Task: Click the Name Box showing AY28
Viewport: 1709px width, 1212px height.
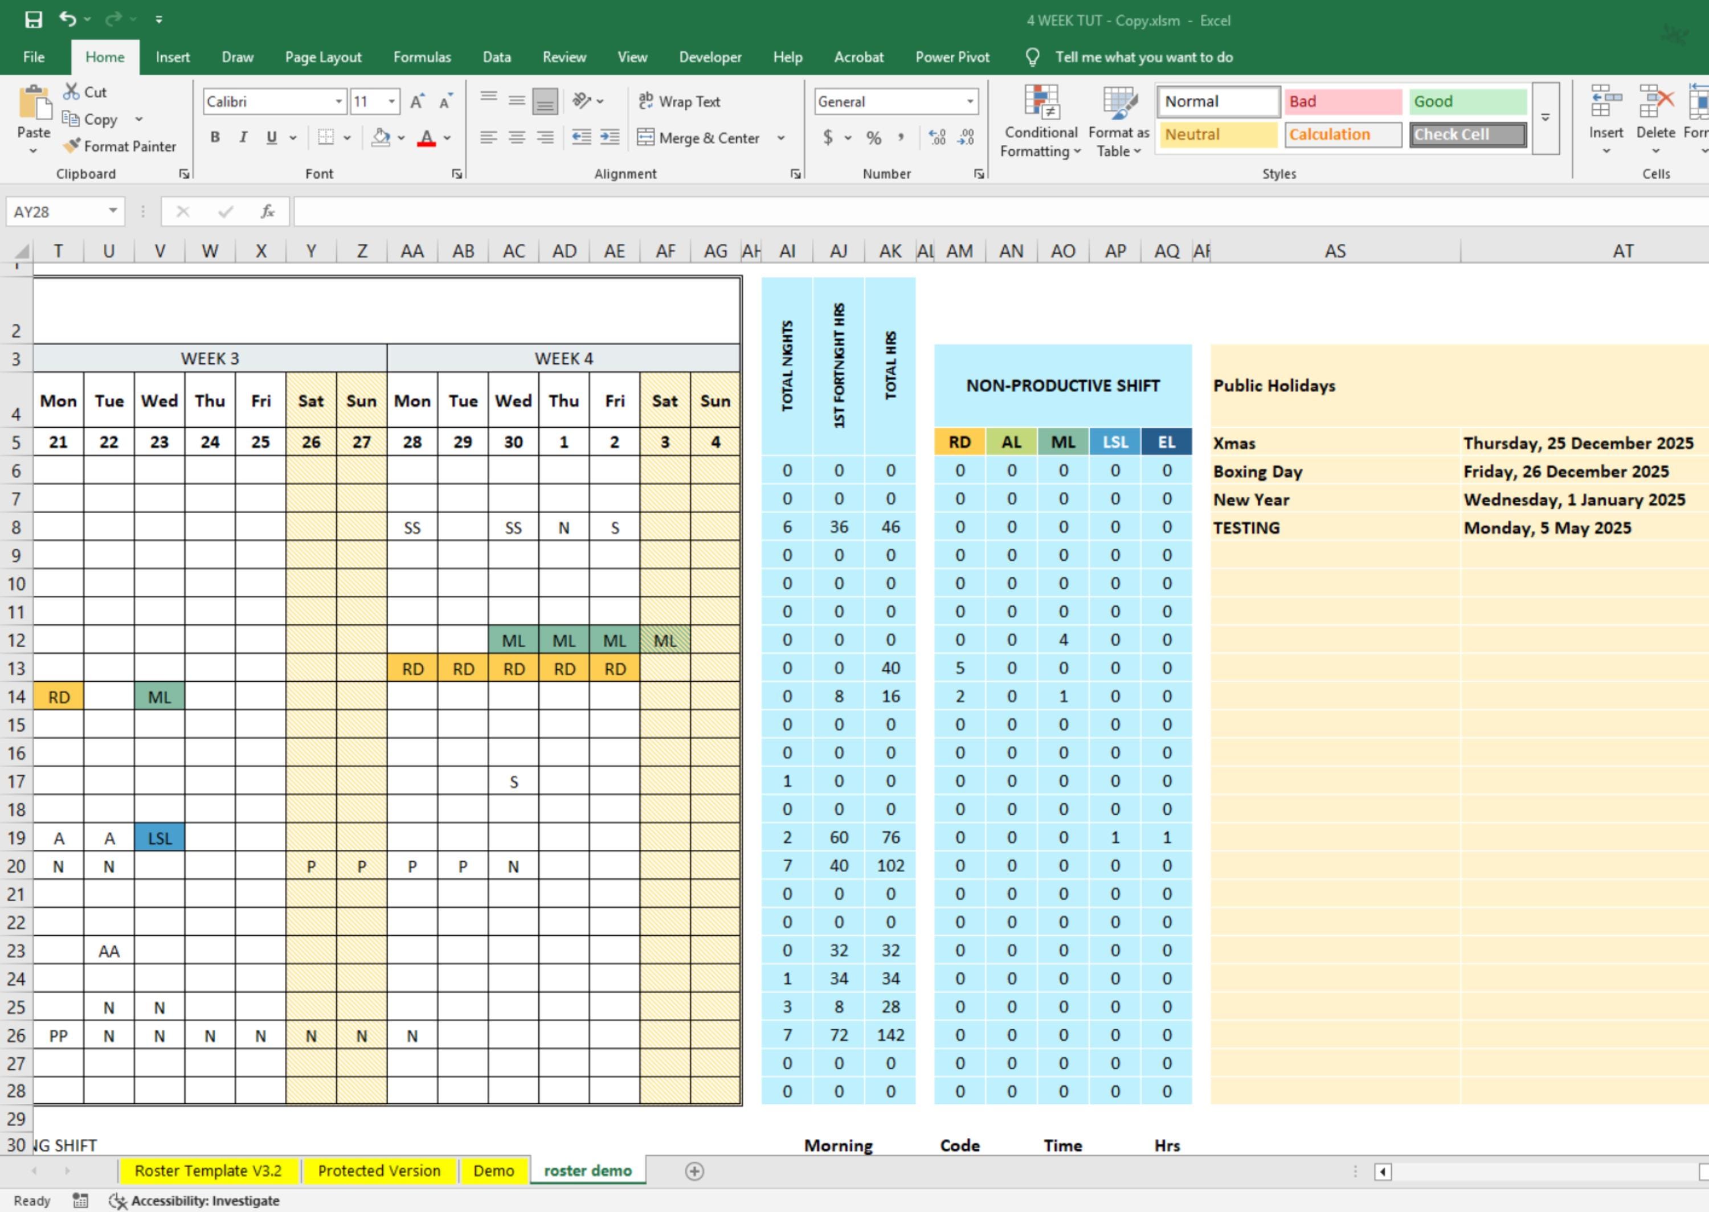Action: pyautogui.click(x=58, y=211)
